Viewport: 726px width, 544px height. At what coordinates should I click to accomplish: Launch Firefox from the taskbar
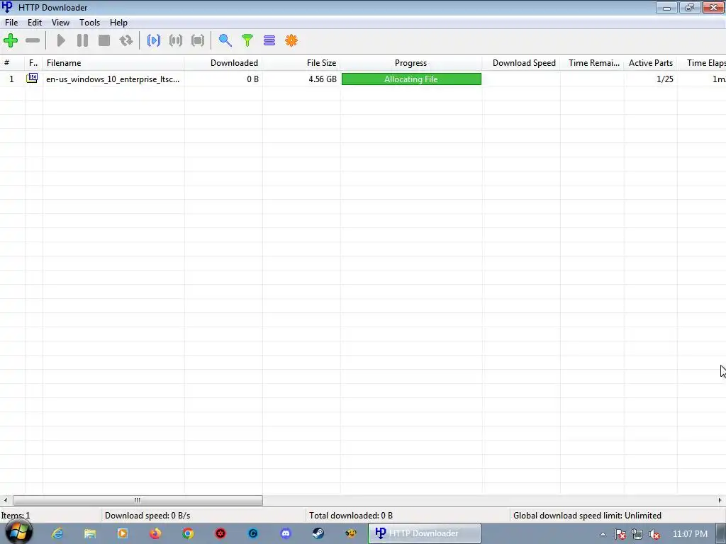tap(155, 533)
